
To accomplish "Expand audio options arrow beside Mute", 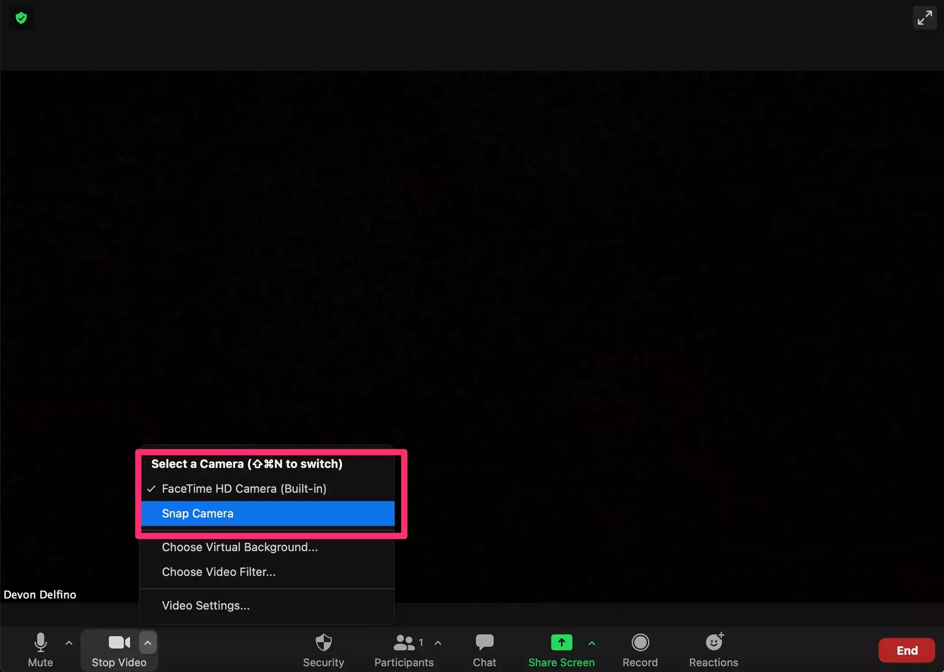I will [69, 643].
